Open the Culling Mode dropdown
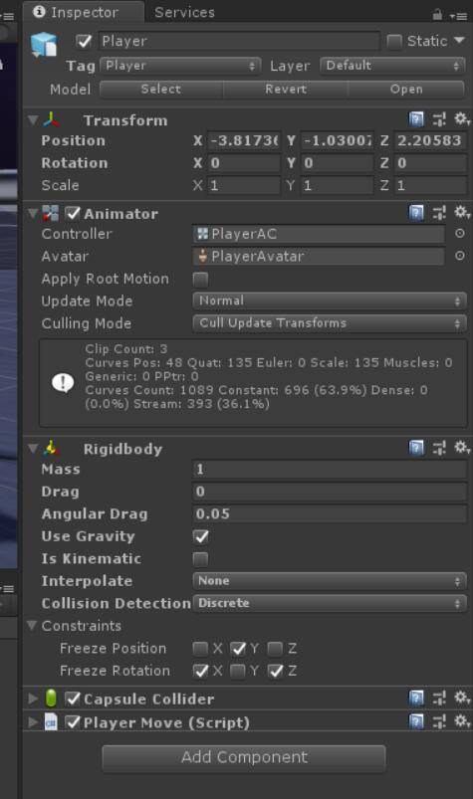 (x=330, y=323)
